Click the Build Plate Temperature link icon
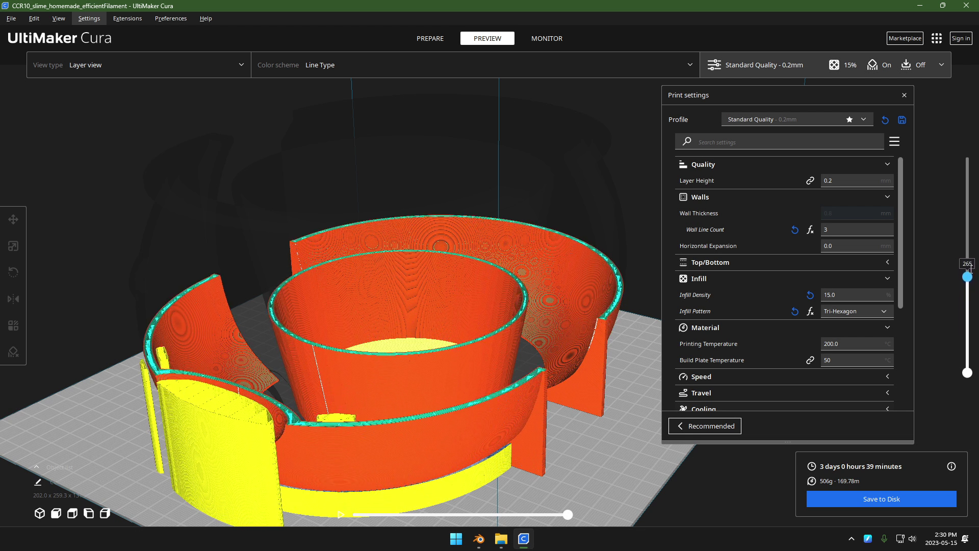979x551 pixels. point(810,360)
